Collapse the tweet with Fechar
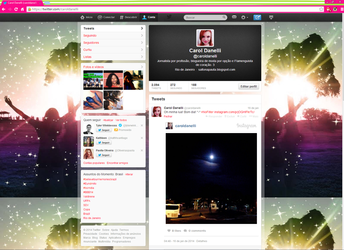This screenshot has width=344, height=250. click(168, 116)
